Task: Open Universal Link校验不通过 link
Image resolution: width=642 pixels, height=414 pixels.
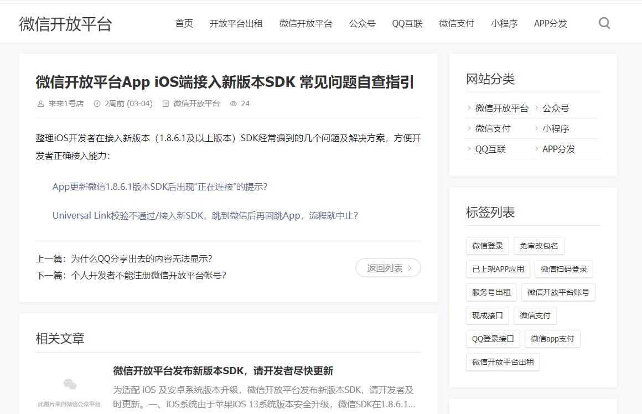Action: [x=205, y=215]
